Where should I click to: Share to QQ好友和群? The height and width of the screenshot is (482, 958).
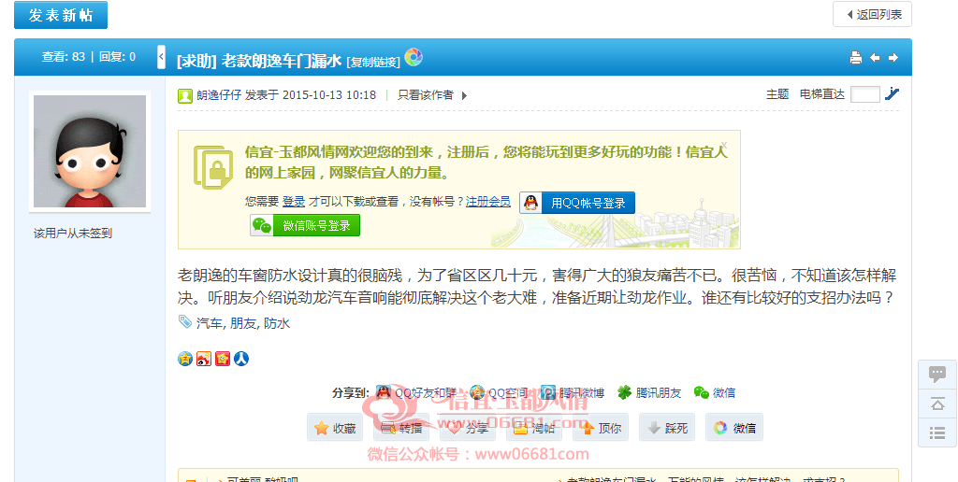point(417,393)
